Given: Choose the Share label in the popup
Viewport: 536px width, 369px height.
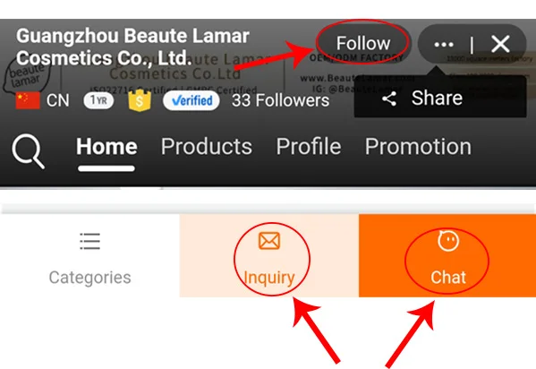Looking at the screenshot, I should click(x=437, y=99).
